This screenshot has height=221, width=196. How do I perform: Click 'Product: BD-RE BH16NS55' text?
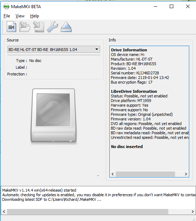(134, 64)
